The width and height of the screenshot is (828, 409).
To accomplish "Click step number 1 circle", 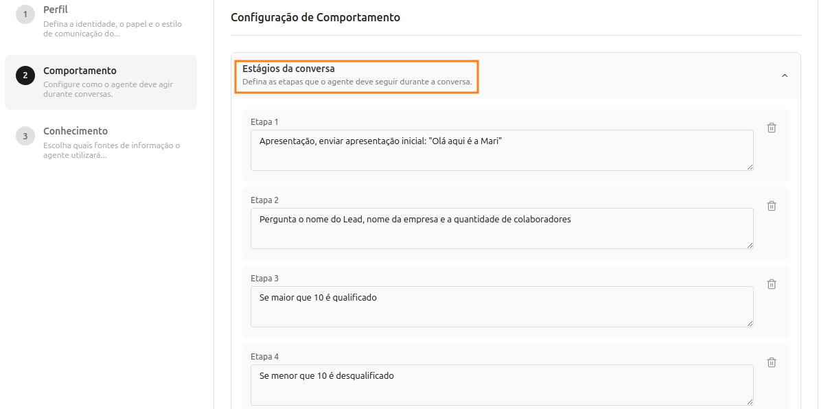I will [25, 15].
